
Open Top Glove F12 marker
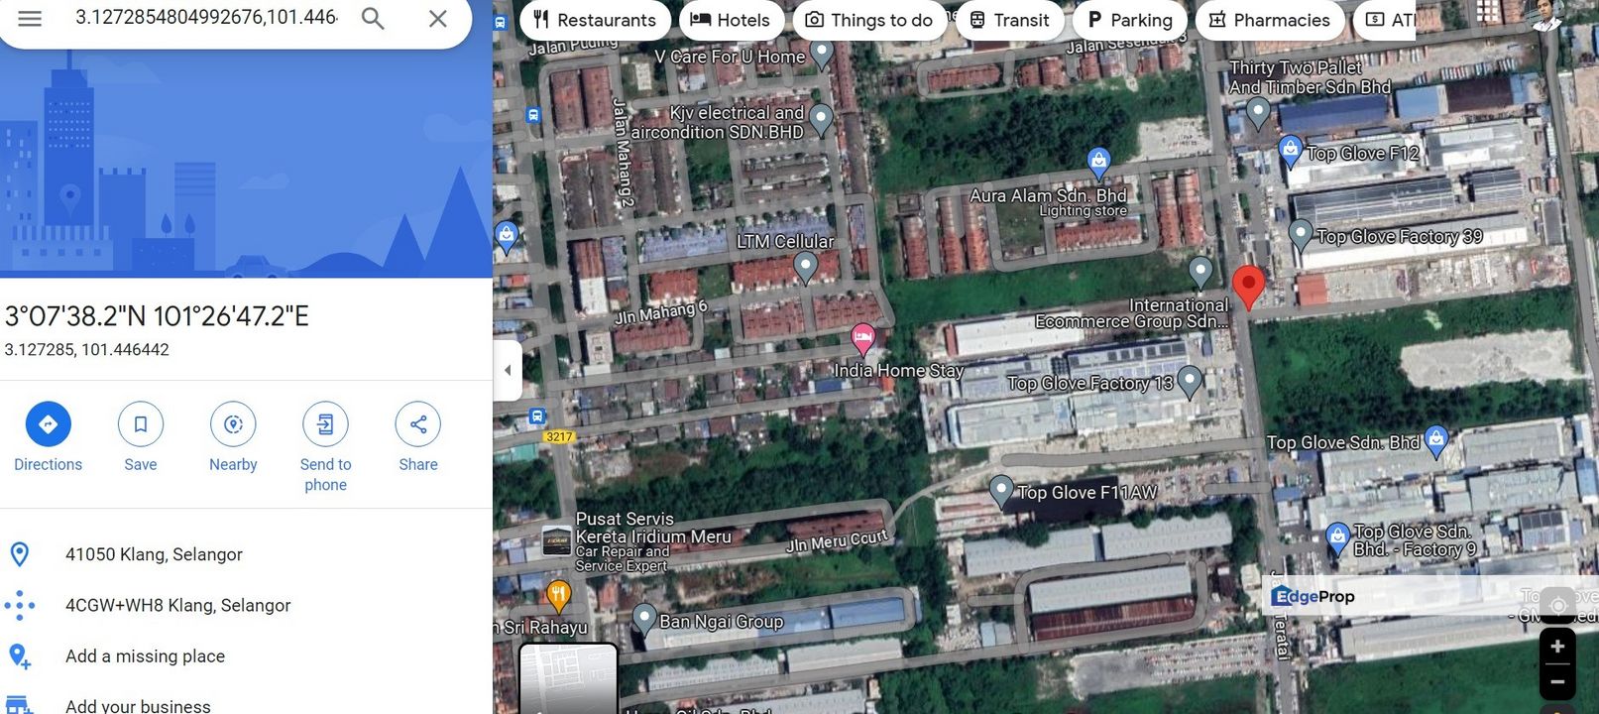(1290, 152)
